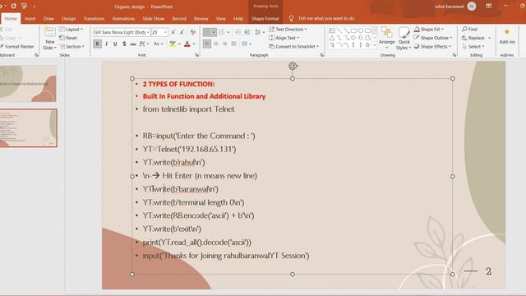Toggle Underline formatting
Image resolution: width=526 pixels, height=296 pixels.
[x=115, y=44]
